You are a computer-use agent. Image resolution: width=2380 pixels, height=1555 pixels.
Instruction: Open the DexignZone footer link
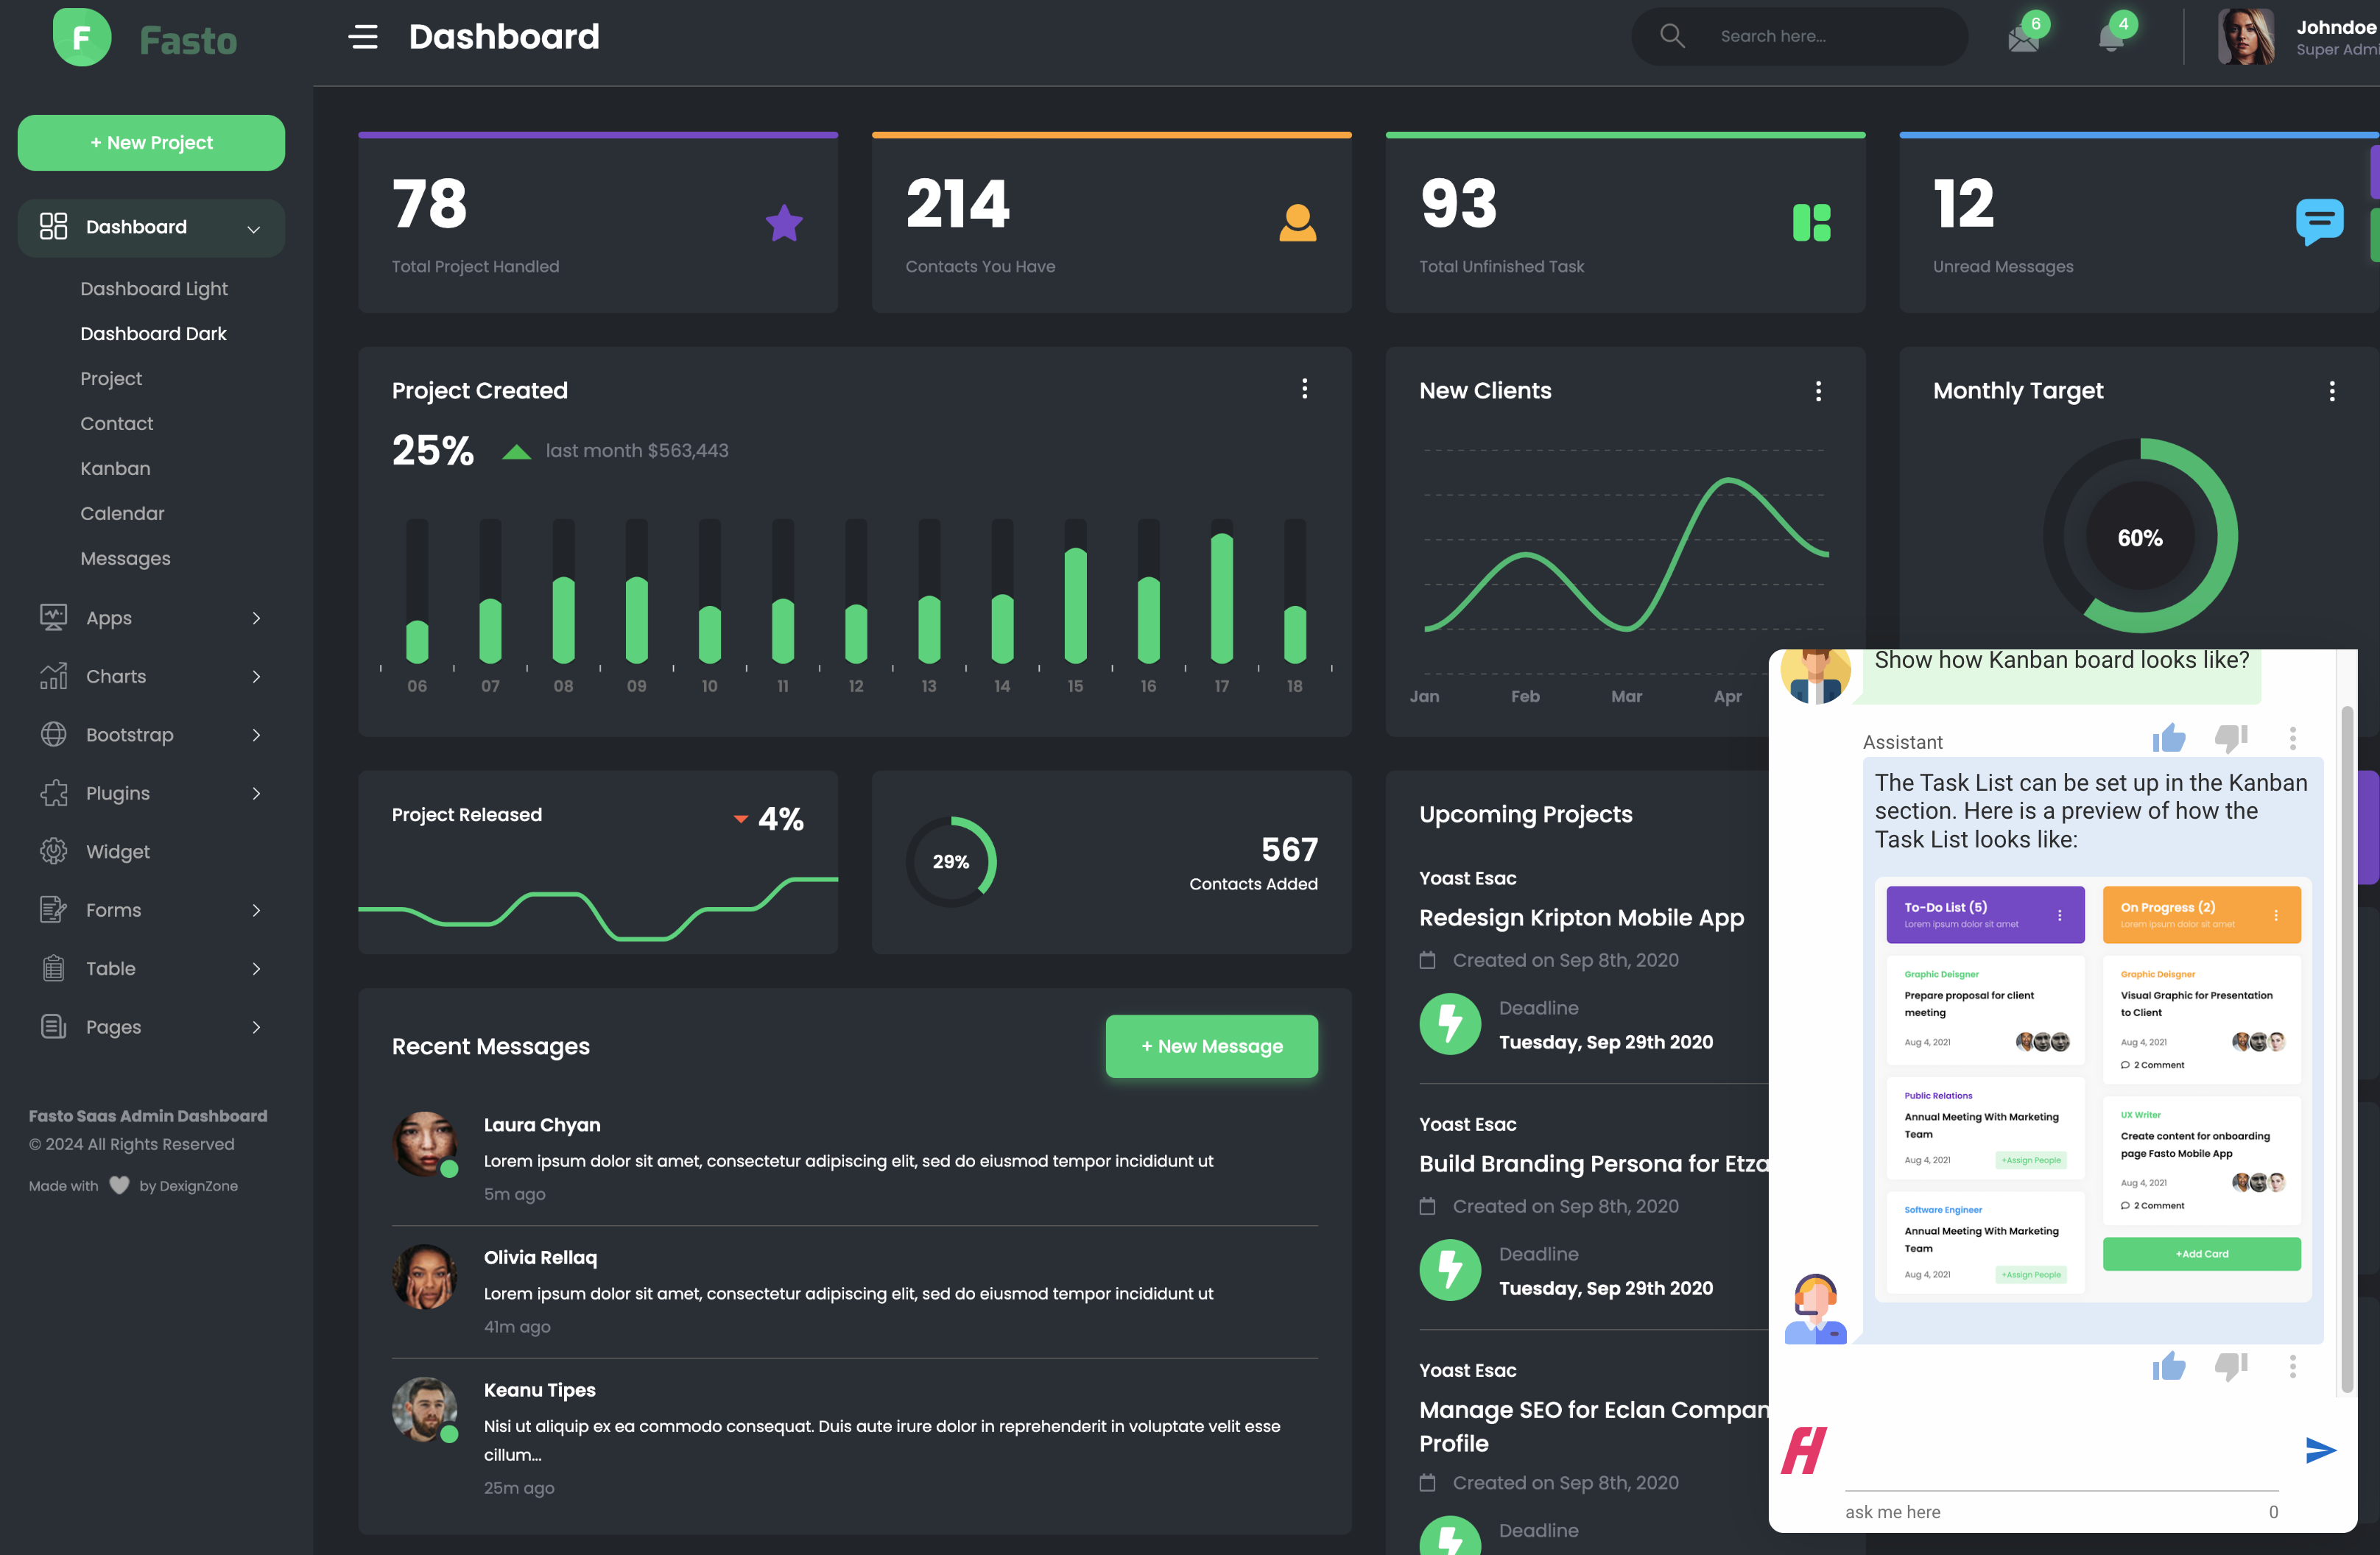click(199, 1185)
